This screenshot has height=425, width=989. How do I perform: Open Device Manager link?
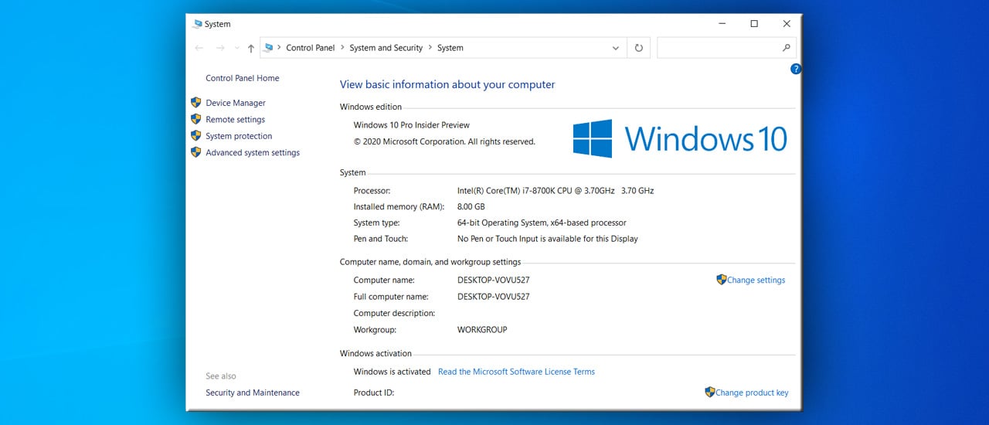236,103
